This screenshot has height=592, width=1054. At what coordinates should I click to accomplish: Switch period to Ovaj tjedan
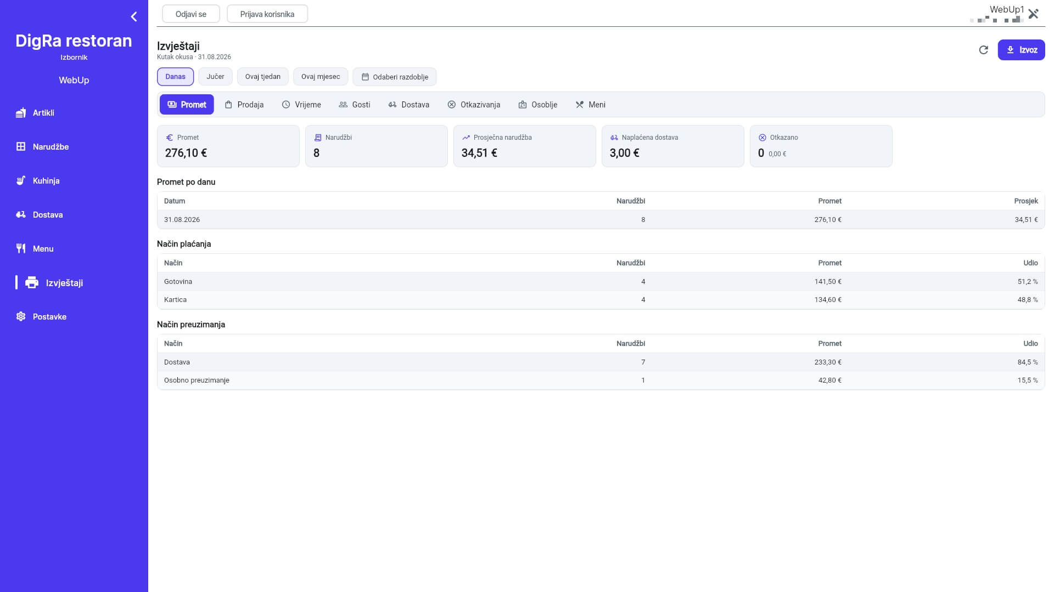[x=263, y=77]
